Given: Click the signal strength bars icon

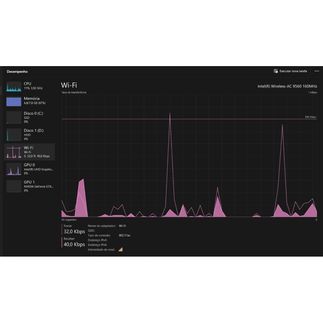Looking at the screenshot, I should click(x=121, y=249).
